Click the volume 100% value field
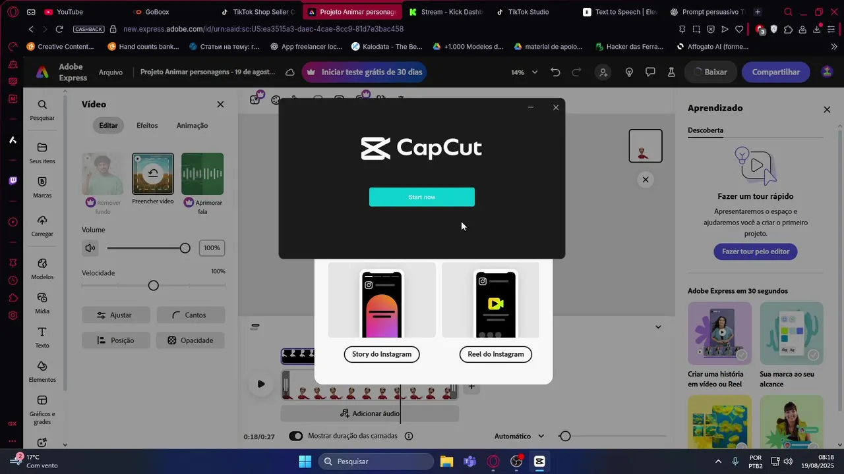The image size is (844, 474). pos(212,248)
